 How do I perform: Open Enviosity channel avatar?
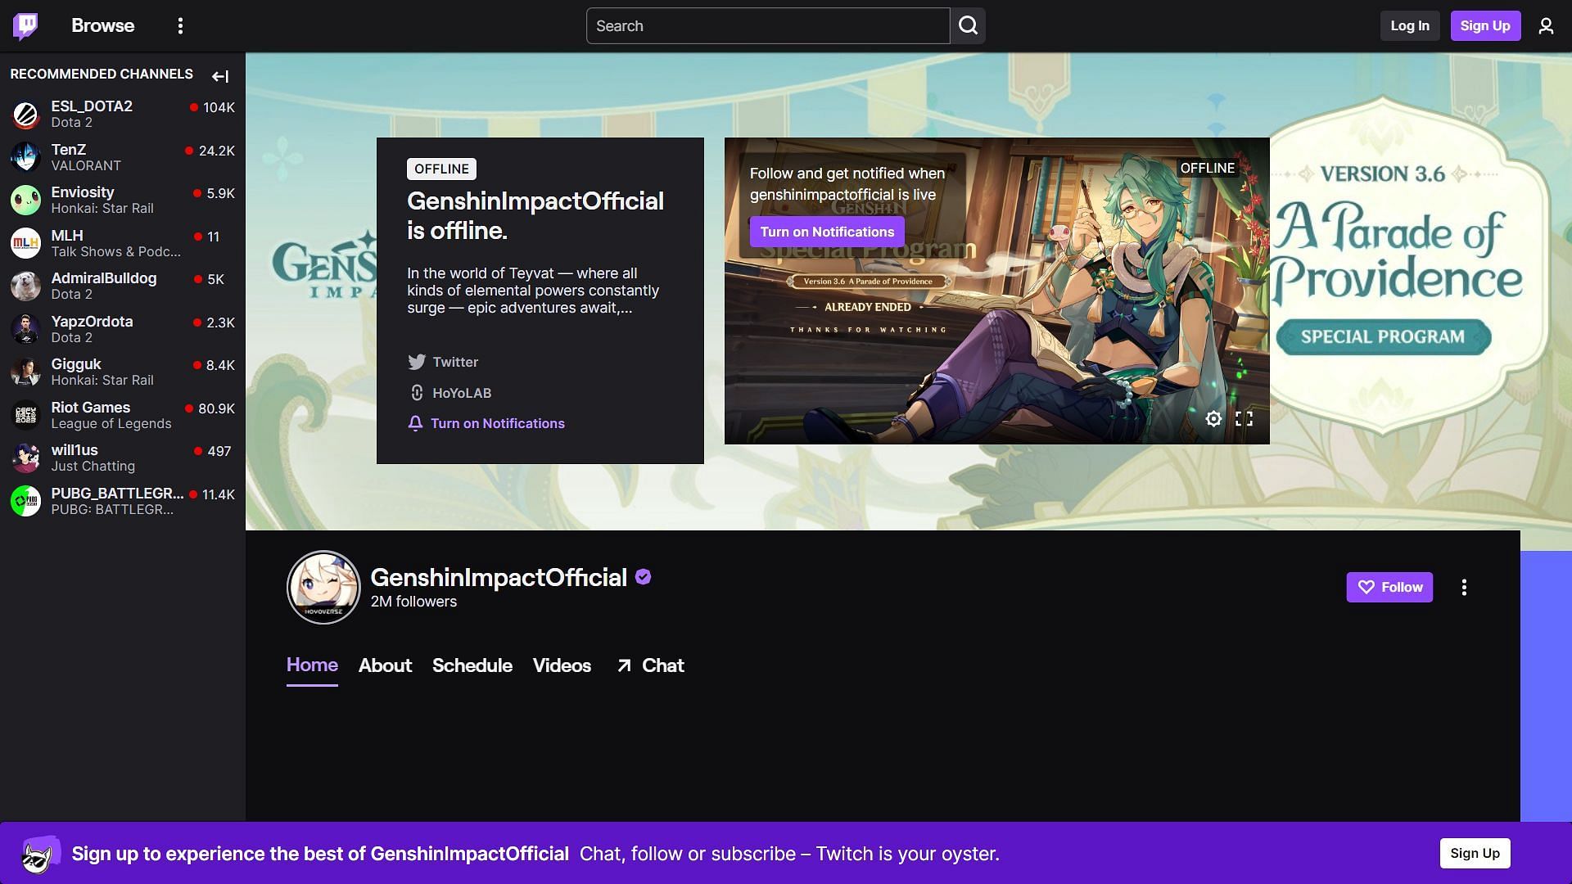(25, 200)
